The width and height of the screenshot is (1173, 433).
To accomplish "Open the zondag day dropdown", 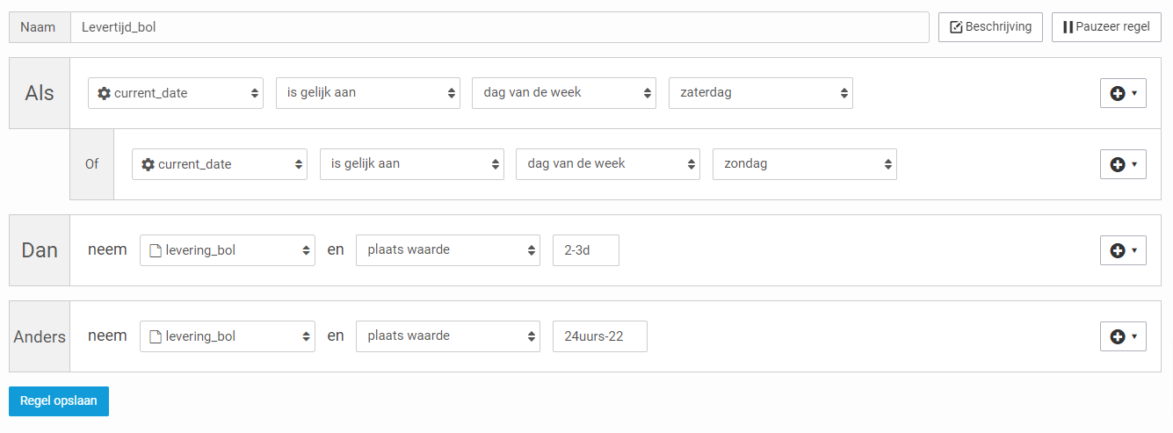I will click(x=804, y=164).
